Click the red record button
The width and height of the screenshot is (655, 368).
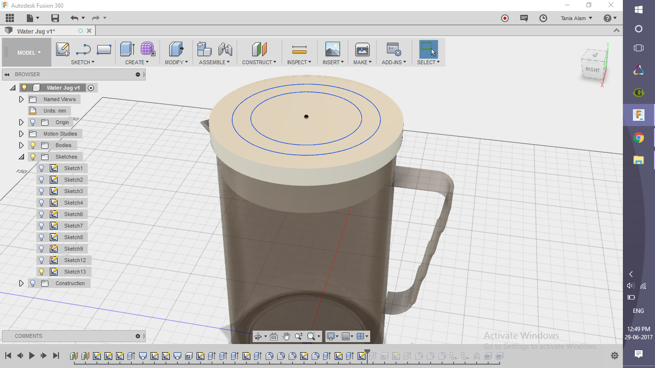[x=505, y=18]
